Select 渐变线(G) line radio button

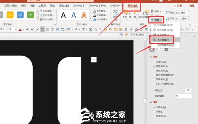pyautogui.click(x=154, y=116)
